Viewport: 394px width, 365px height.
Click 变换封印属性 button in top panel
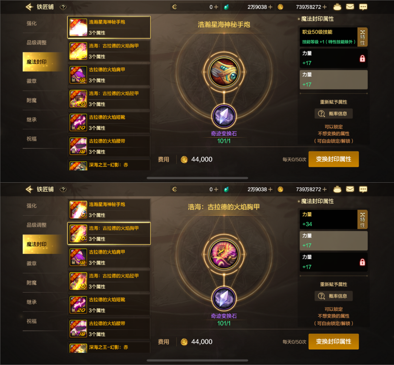coord(334,159)
